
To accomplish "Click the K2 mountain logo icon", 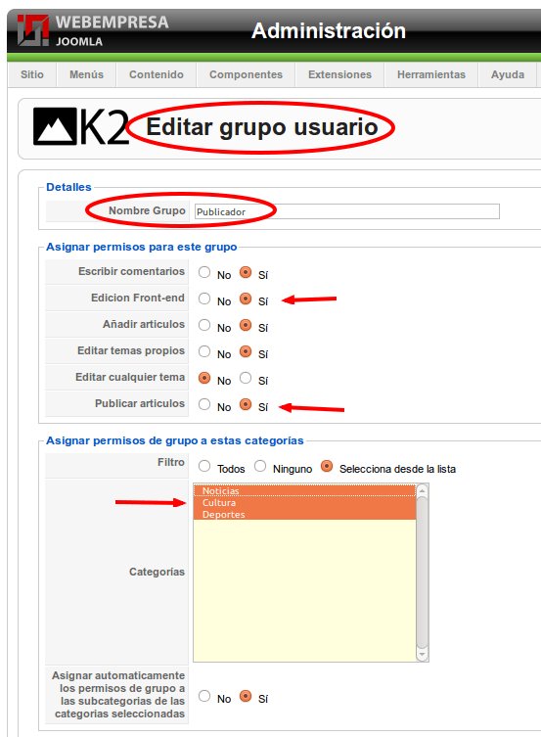I will [x=55, y=126].
